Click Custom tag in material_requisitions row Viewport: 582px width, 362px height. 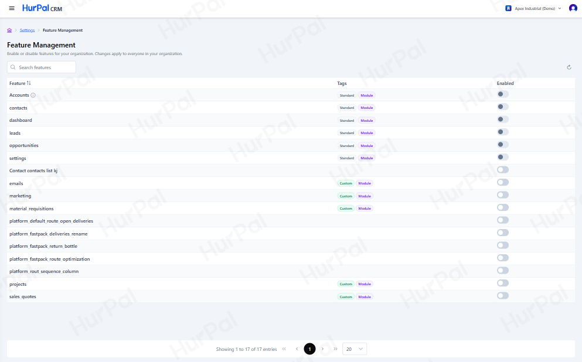[x=346, y=209]
